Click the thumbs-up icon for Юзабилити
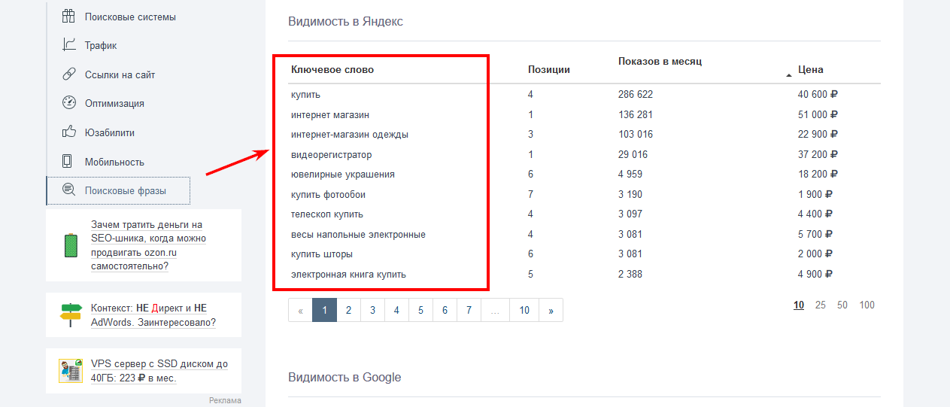Image resolution: width=950 pixels, height=407 pixels. 68,132
